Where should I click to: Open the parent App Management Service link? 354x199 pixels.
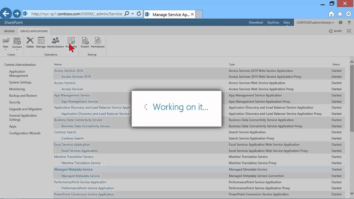[x=72, y=95]
